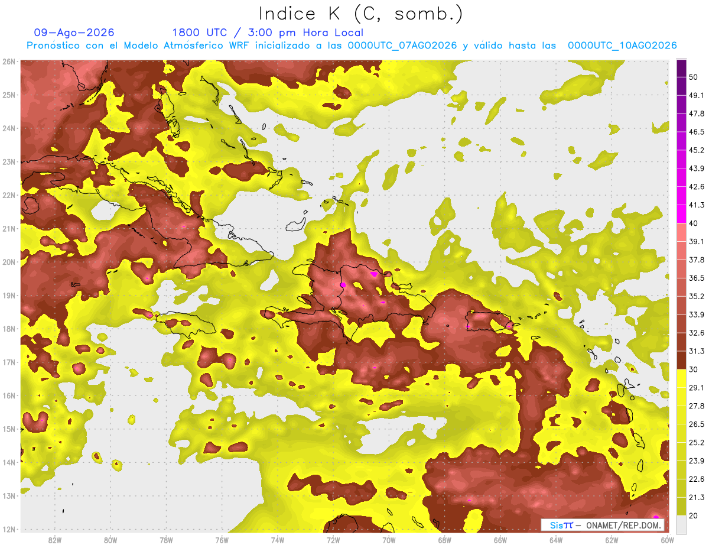Click the color scale value "22.6"
Image resolution: width=709 pixels, height=548 pixels.
pos(696,479)
